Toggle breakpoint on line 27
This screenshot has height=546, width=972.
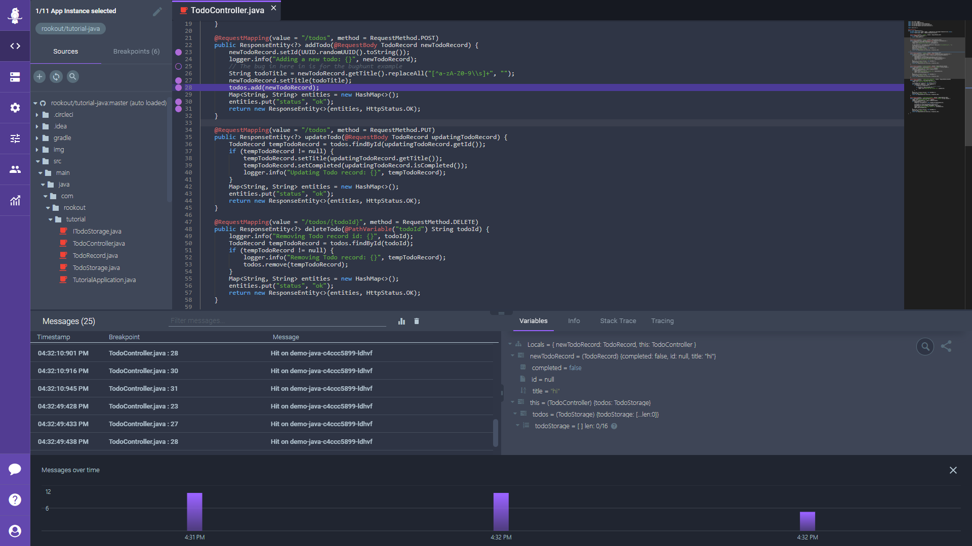click(x=178, y=80)
